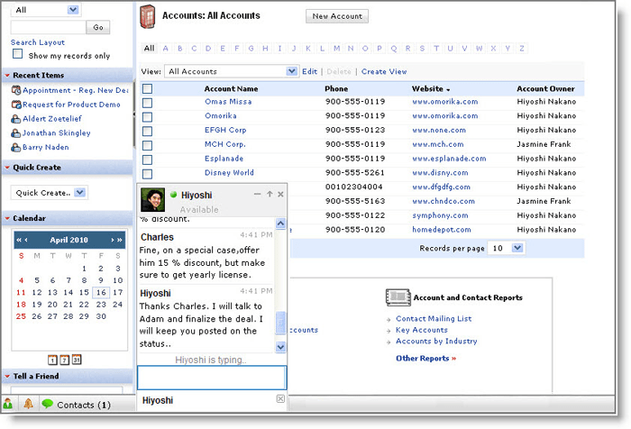Screen dimensions: 631x429
Task: Click the New Account button
Action: click(337, 16)
